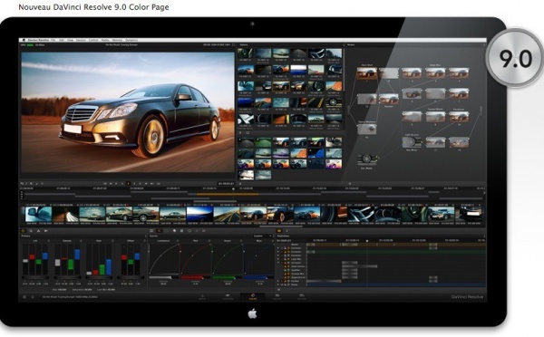This screenshot has height=337, width=544.
Task: Toggle the Red curve gang checkbox
Action: [209, 241]
